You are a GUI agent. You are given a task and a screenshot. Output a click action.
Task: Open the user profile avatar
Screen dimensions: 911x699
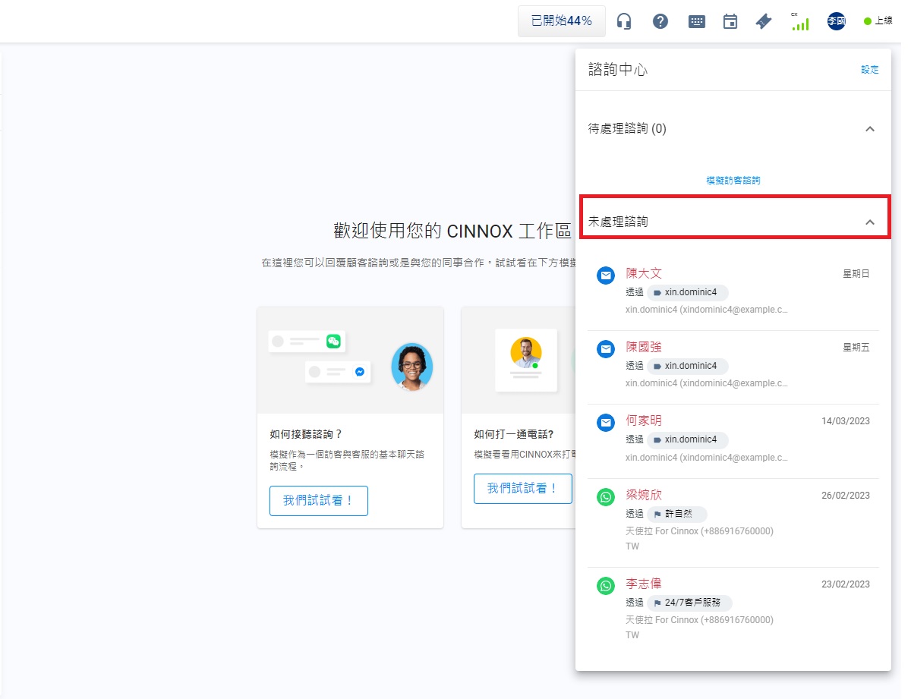pos(837,21)
